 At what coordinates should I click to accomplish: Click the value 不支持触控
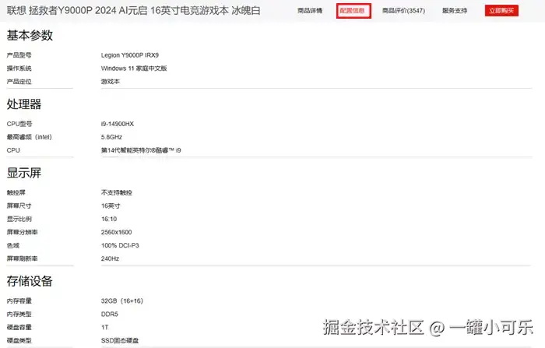pos(117,192)
